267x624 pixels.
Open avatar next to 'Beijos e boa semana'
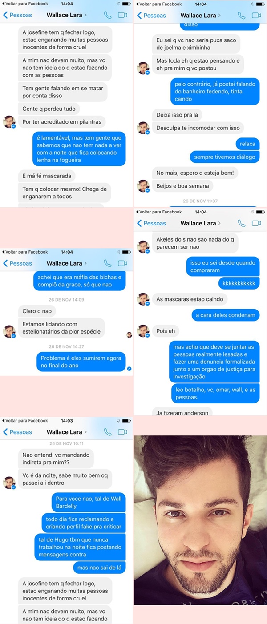pos(143,186)
